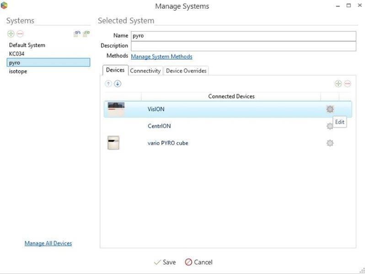
Task: Select the vario PYRO cube thumbnail
Action: coord(114,143)
